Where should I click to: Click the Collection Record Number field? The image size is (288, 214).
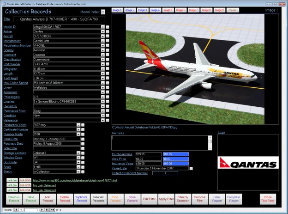(165, 173)
